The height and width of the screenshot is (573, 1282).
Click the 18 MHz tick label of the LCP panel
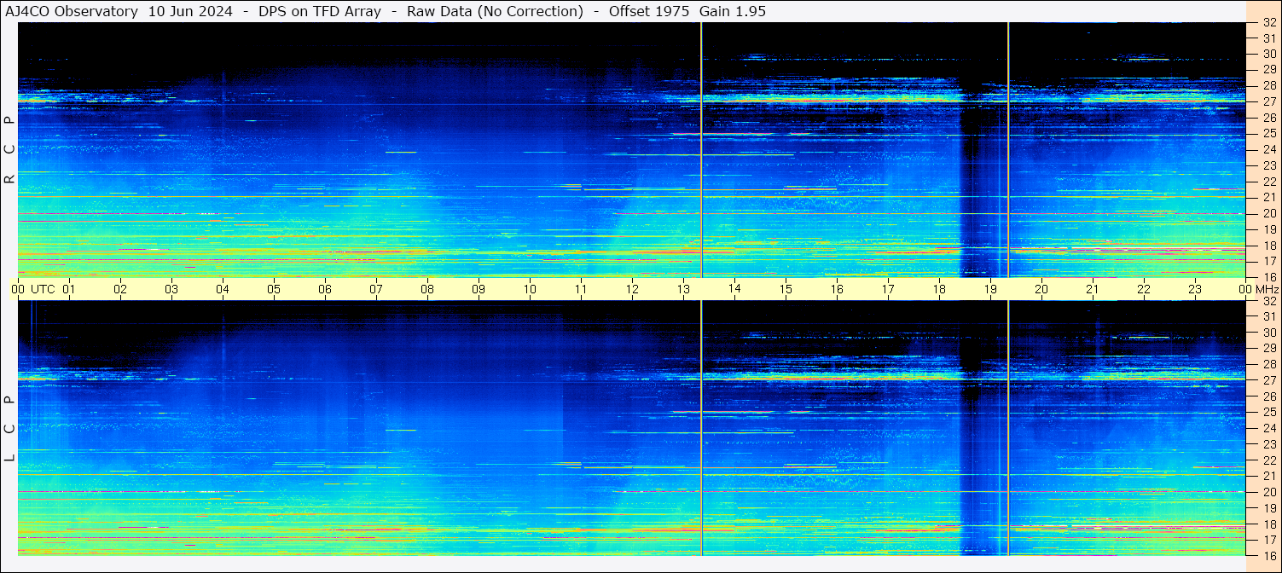tap(1269, 524)
